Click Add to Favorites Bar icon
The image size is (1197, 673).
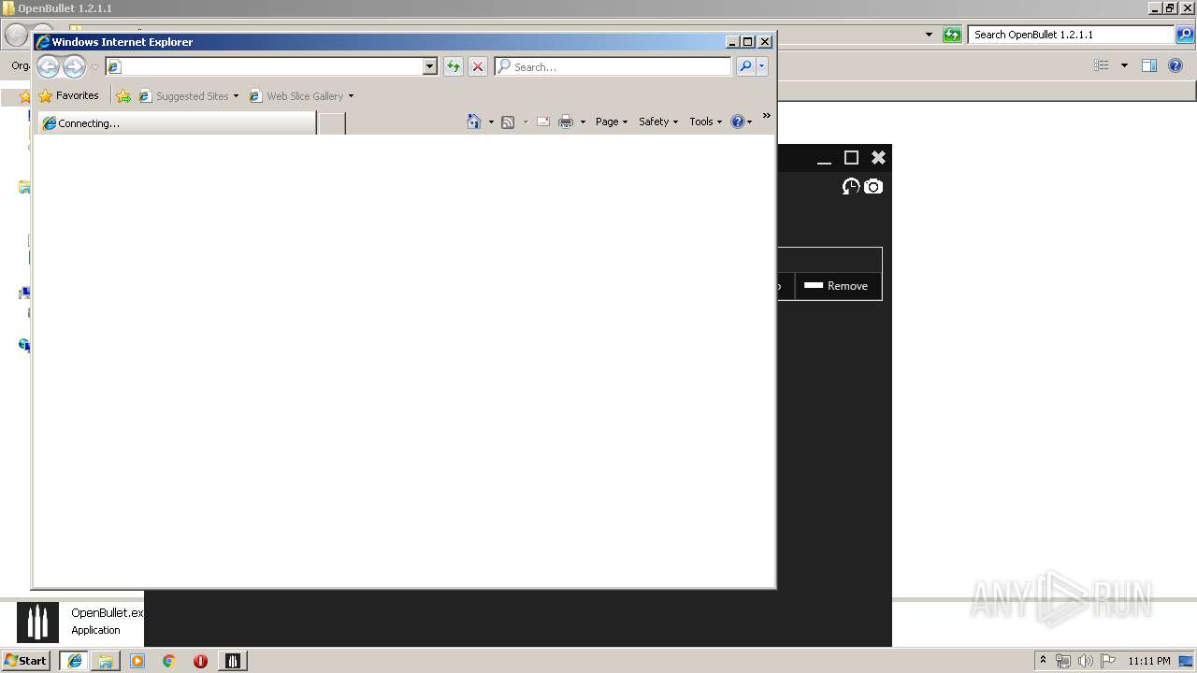pos(123,95)
